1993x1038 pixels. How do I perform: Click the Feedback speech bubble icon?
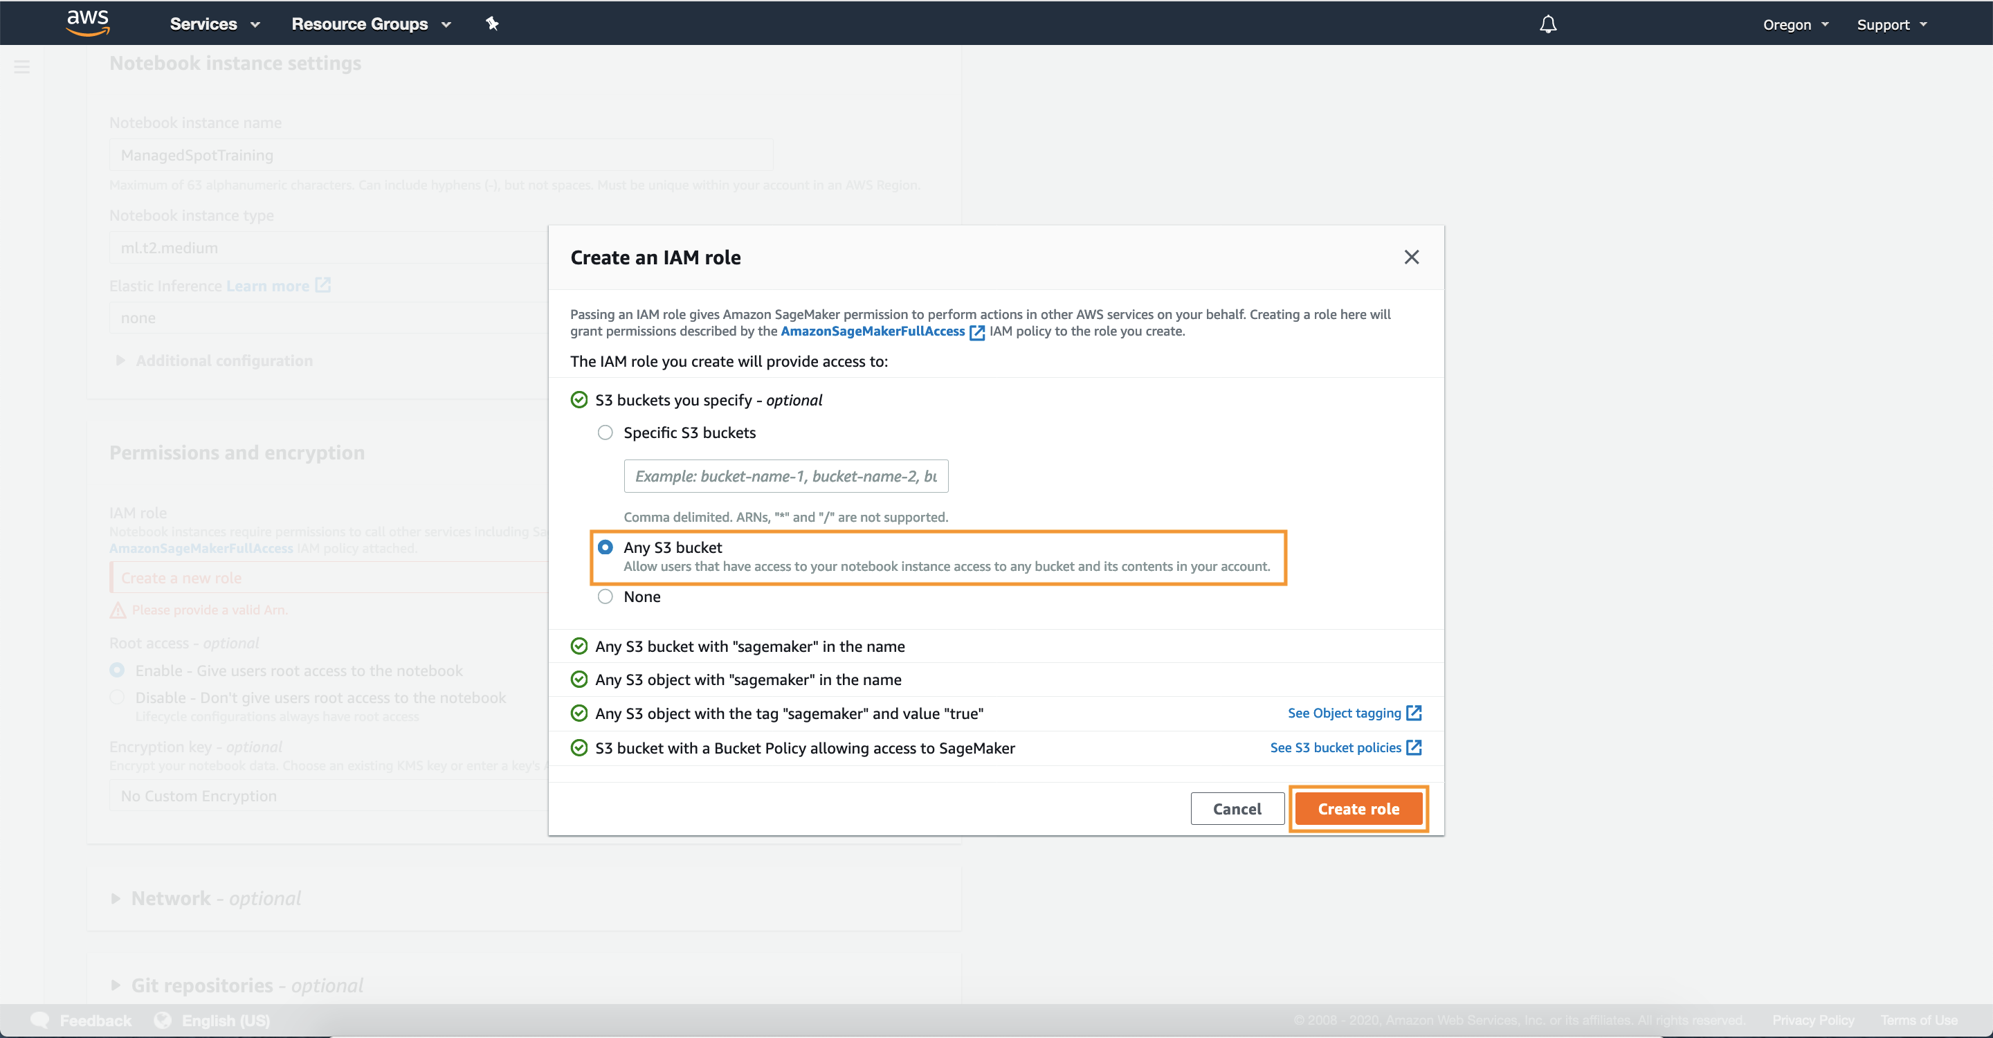[x=39, y=1020]
